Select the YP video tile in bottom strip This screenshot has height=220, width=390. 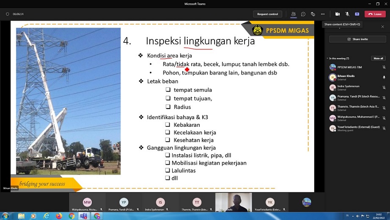coord(124,202)
